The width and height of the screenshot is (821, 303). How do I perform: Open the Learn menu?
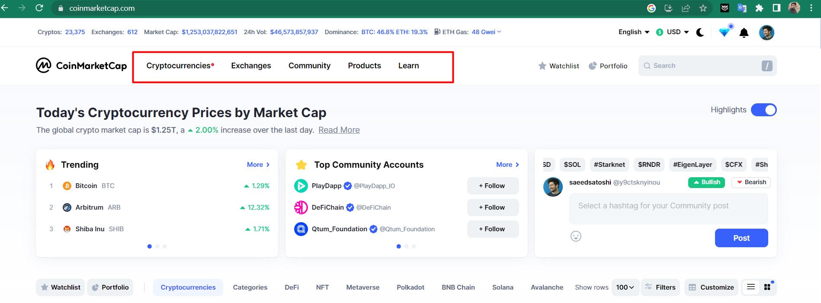pyautogui.click(x=408, y=66)
